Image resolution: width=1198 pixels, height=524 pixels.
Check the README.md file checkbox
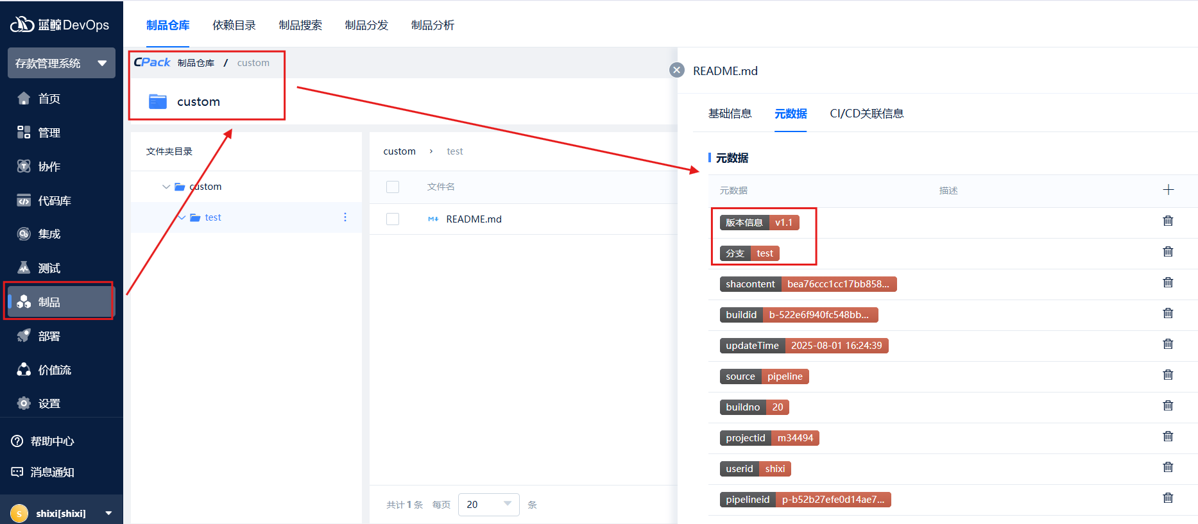[393, 219]
